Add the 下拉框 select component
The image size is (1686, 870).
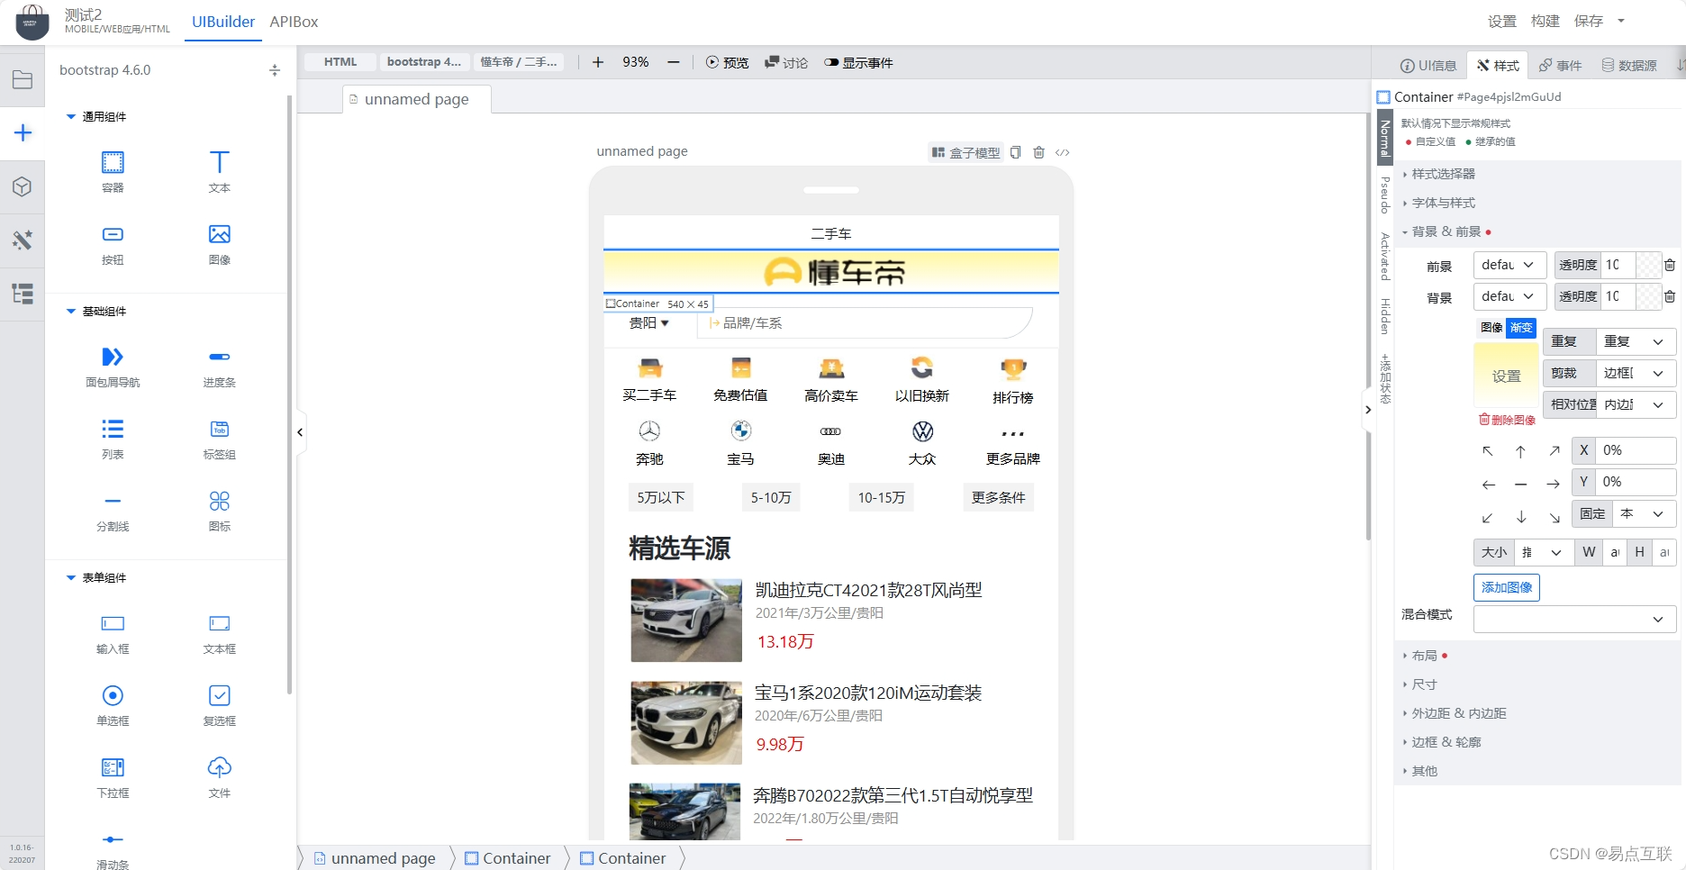[x=113, y=777]
